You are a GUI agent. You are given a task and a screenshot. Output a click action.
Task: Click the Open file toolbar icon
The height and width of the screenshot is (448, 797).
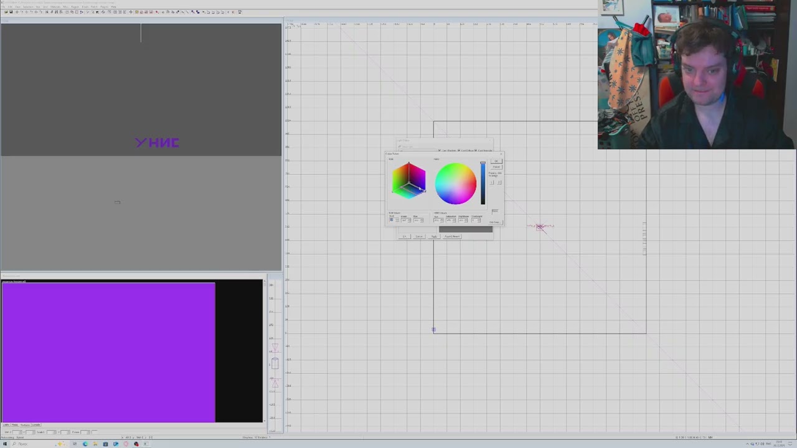tap(6, 12)
